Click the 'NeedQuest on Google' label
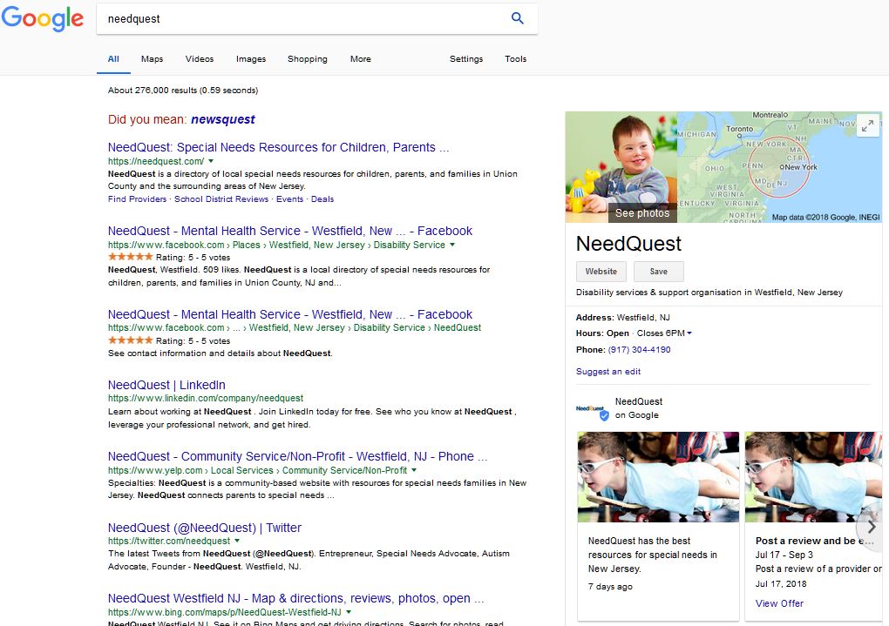 638,408
